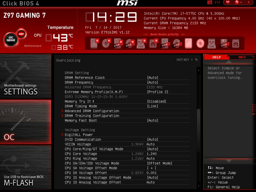This screenshot has width=256, height=192.
Task: Click right arrows beside Boot device priority
Action: 184,34
